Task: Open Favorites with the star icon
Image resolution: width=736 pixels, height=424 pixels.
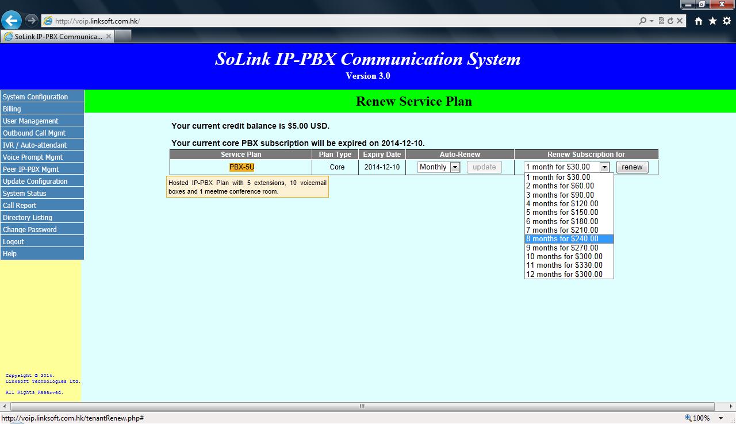Action: (712, 21)
